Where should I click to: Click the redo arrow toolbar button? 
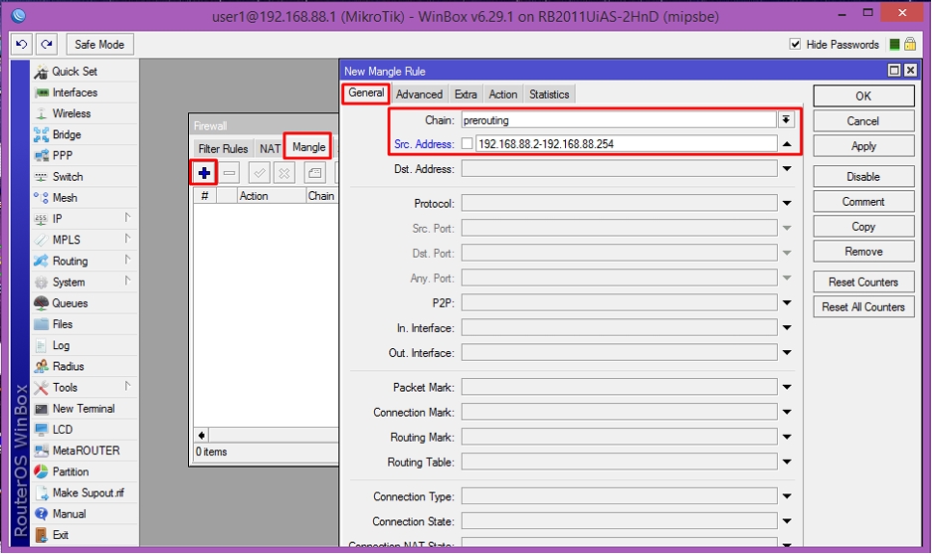click(47, 44)
